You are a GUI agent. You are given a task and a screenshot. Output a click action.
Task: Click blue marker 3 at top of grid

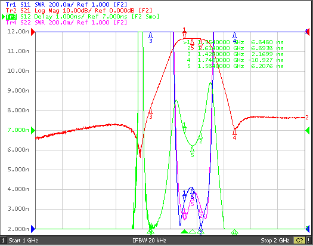151,38
